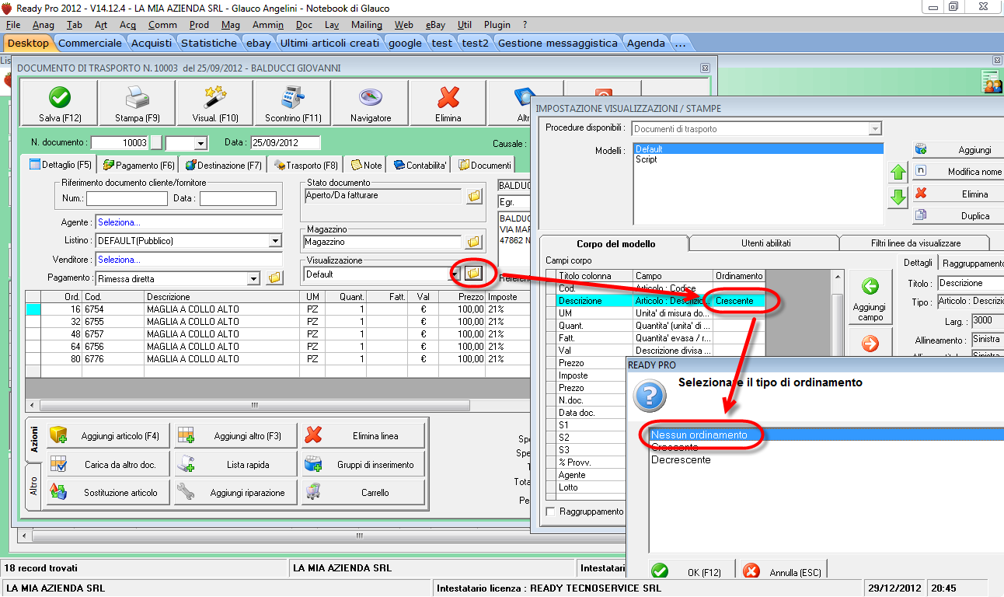Open Lista rapida
Viewport: 1004px width, 597px height.
coord(236,464)
